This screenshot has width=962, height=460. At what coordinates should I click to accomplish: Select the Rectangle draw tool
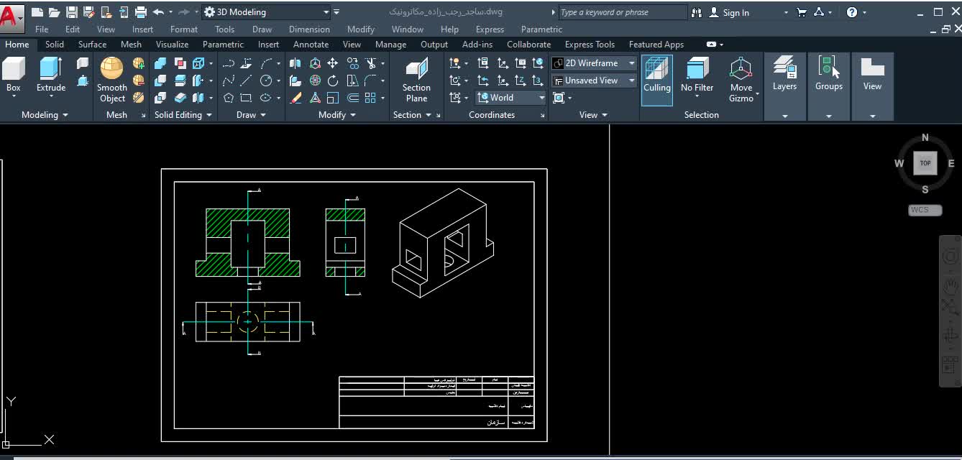point(247,98)
